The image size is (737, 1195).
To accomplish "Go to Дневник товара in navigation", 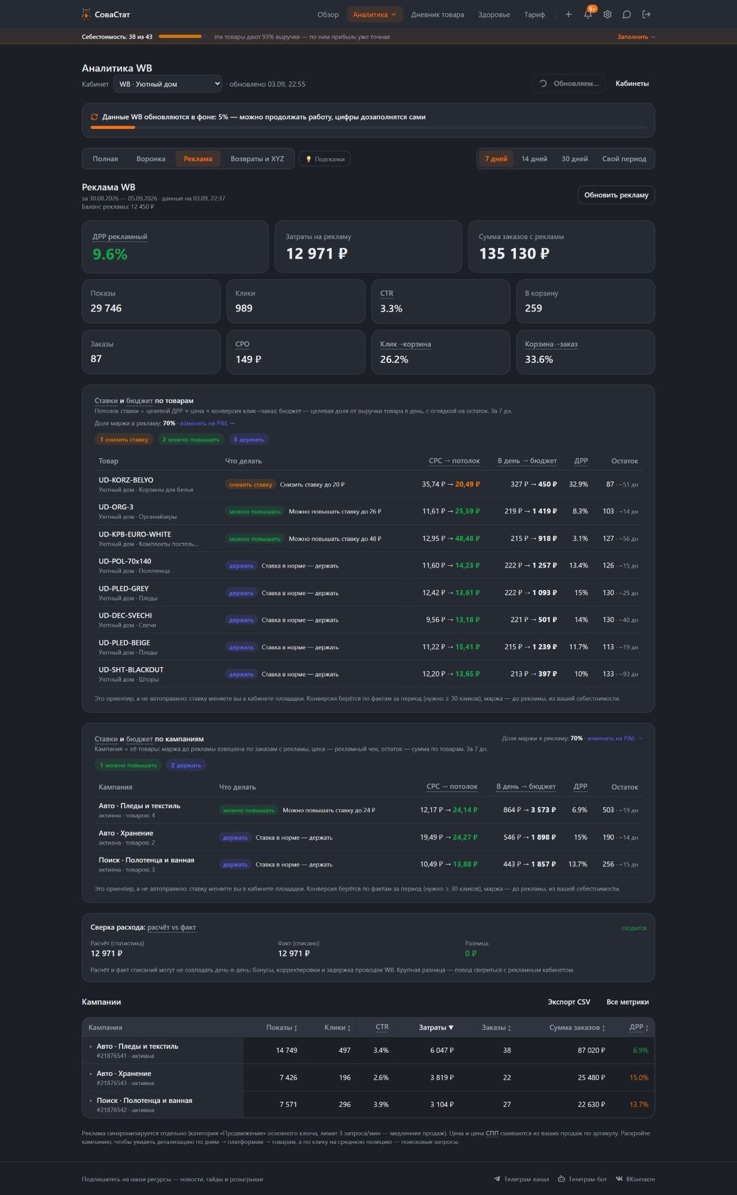I will [x=438, y=14].
